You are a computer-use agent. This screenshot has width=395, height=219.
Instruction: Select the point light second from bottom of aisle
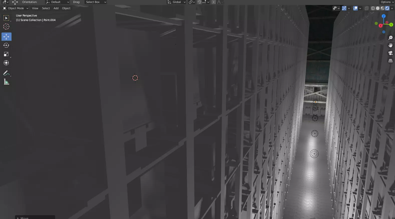[x=315, y=133]
